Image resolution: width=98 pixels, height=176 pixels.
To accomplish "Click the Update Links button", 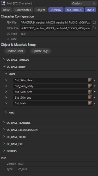I will click(15, 51).
